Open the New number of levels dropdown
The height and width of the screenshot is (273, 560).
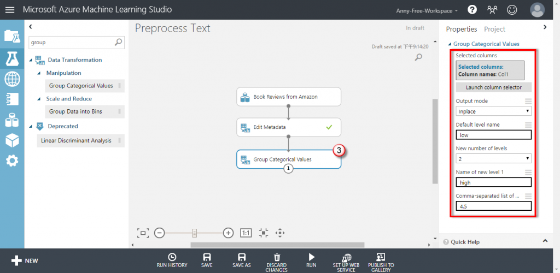pos(494,158)
